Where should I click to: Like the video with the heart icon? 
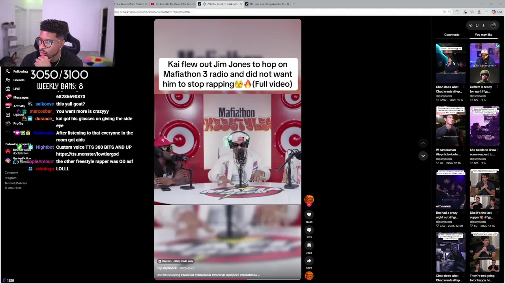[x=309, y=215]
